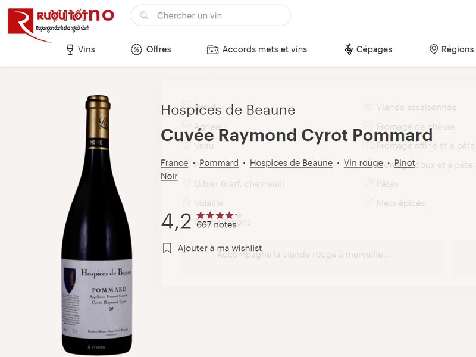
Task: Click the chili icon next to Mets épicés
Action: click(x=368, y=202)
